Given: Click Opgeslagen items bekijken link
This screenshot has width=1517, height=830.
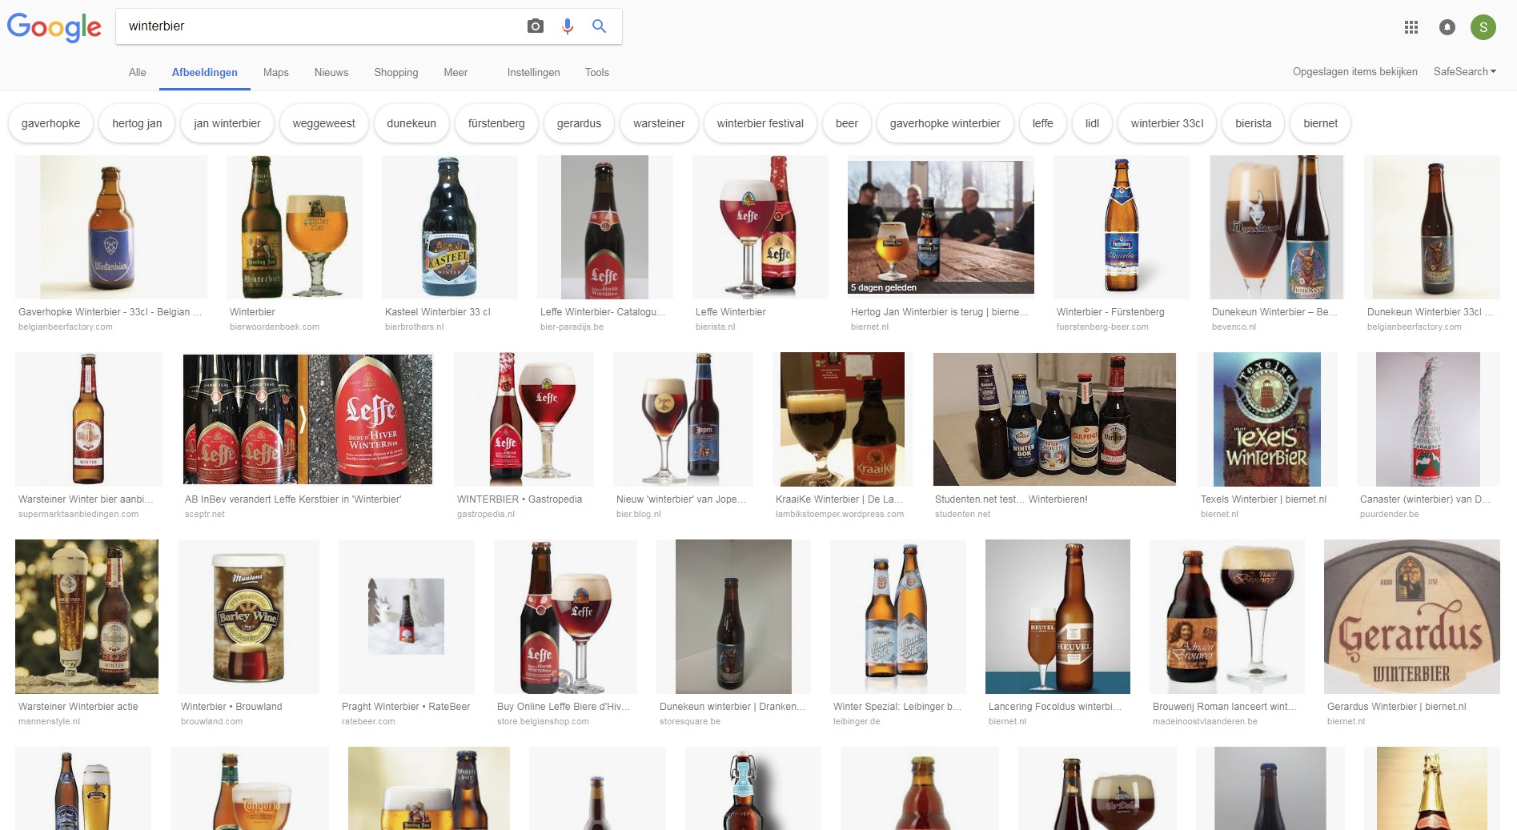Looking at the screenshot, I should coord(1354,71).
